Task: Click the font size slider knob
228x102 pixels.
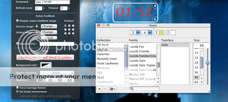Action: point(208,63)
